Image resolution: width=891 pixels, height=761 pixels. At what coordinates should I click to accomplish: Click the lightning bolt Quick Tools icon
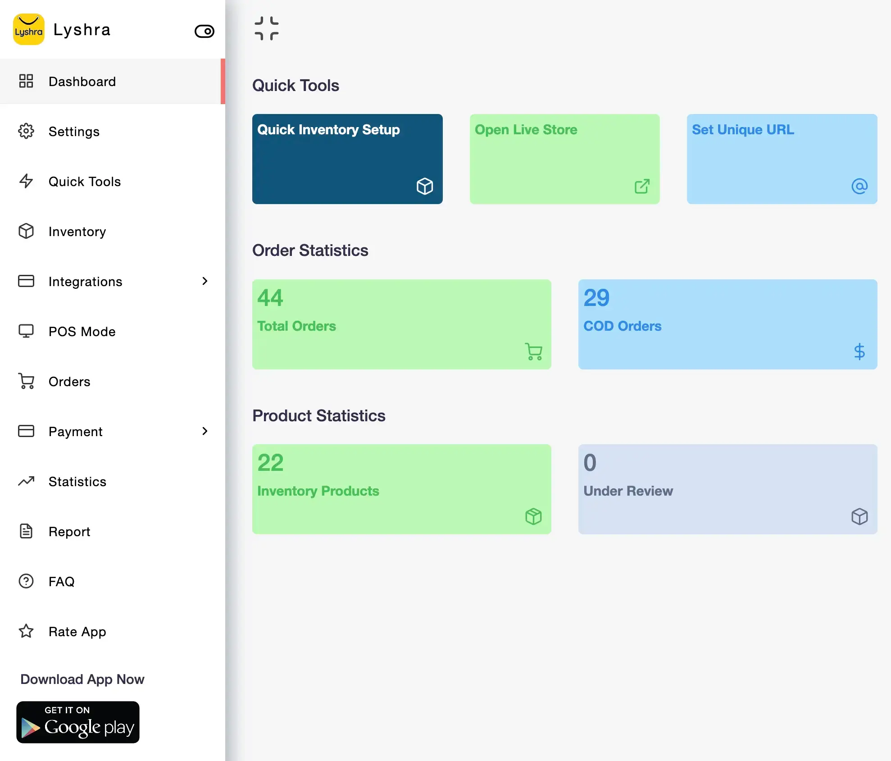(x=27, y=181)
